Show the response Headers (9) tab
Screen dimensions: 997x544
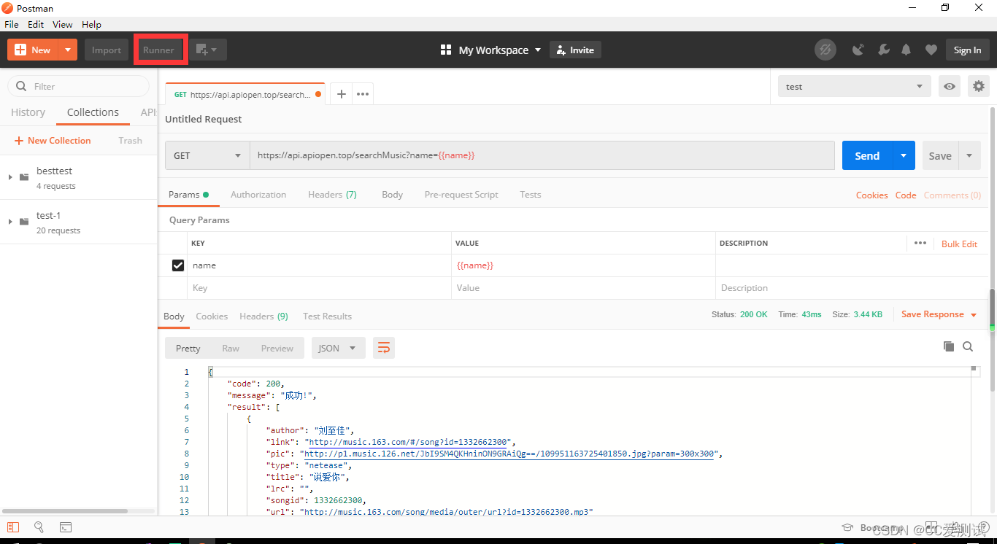point(263,316)
